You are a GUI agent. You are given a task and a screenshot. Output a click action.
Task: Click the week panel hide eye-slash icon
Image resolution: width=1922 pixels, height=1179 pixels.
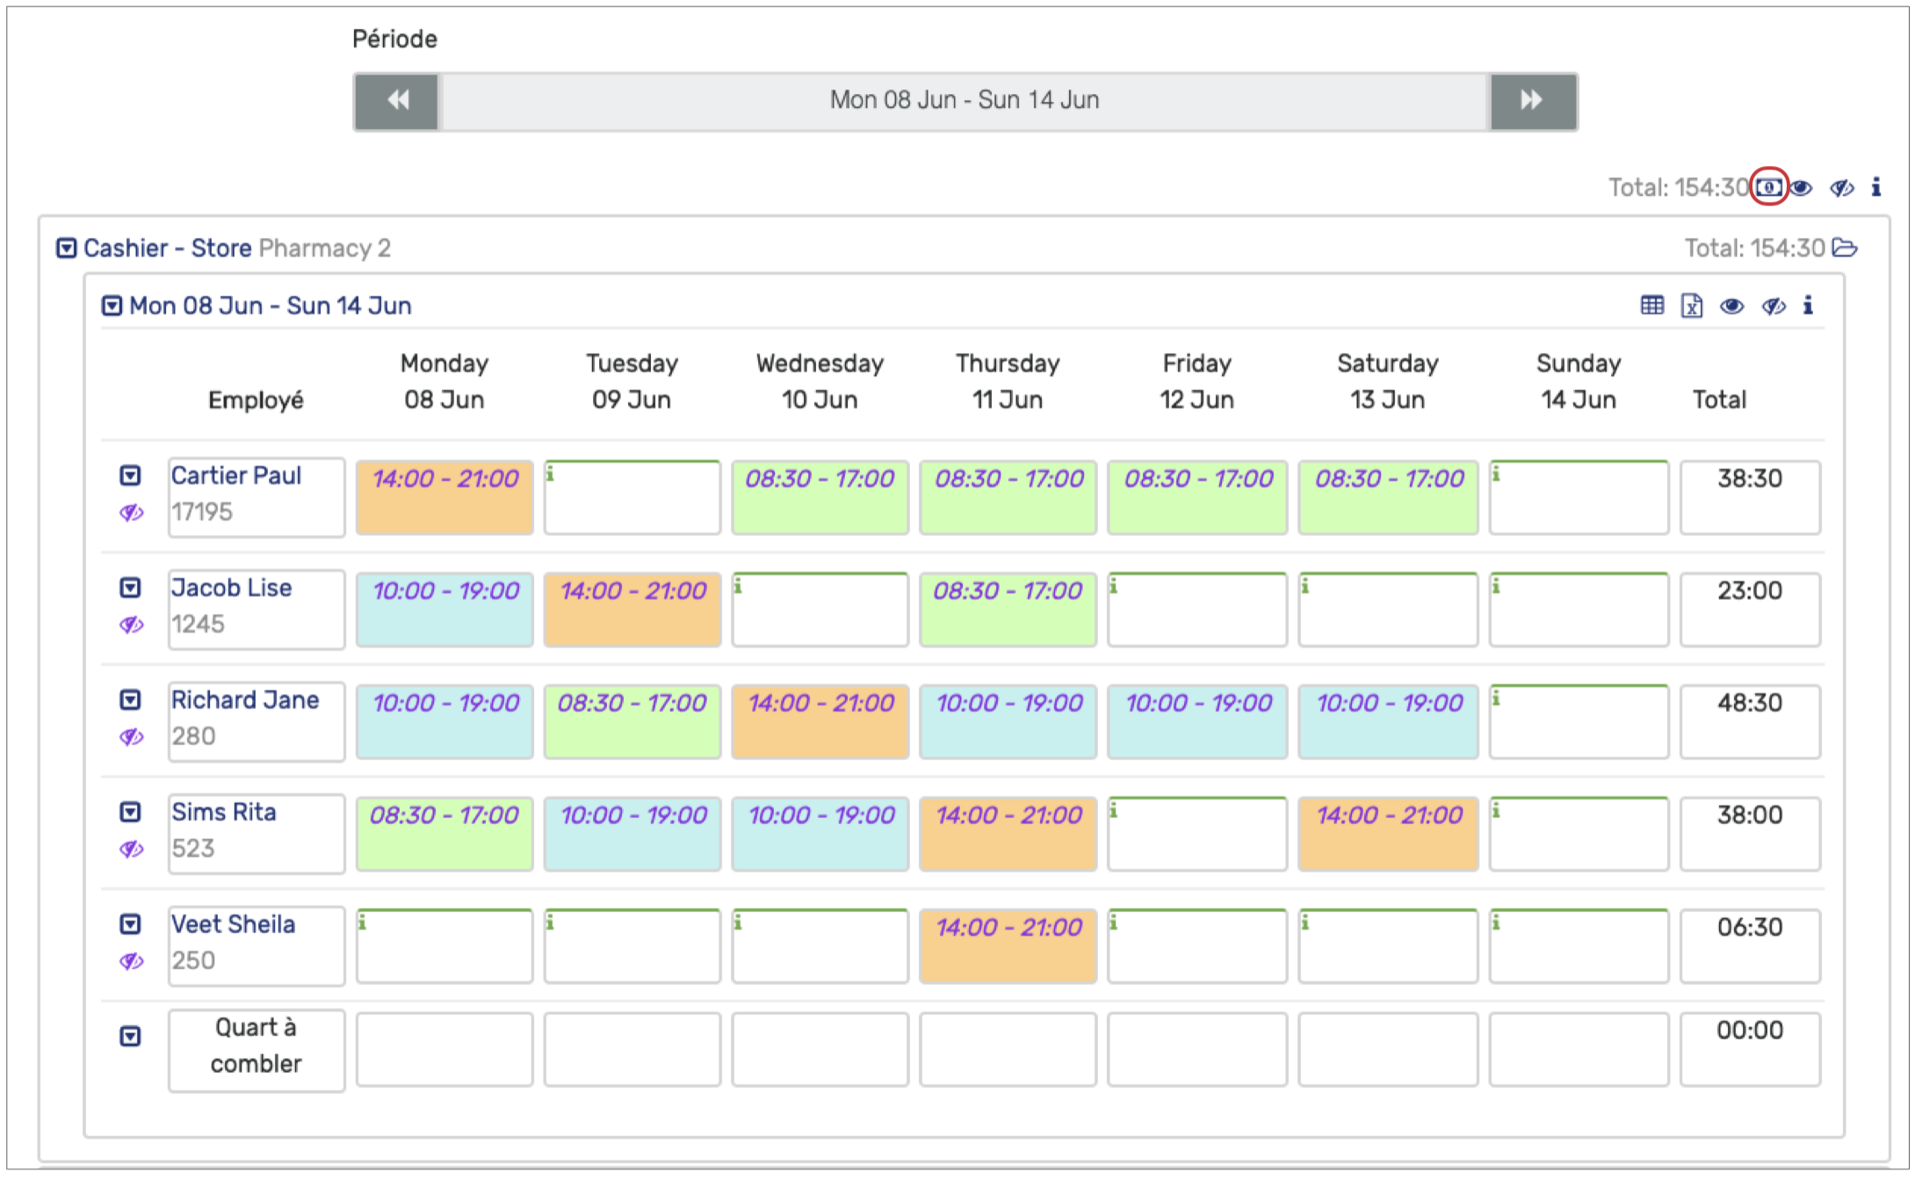[x=1773, y=306]
